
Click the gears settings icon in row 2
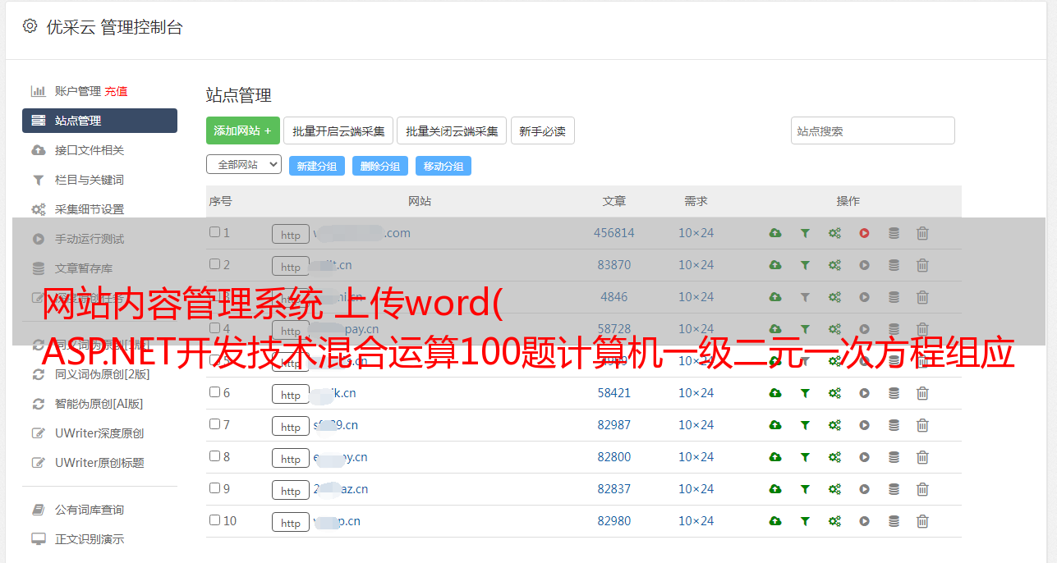tap(834, 265)
